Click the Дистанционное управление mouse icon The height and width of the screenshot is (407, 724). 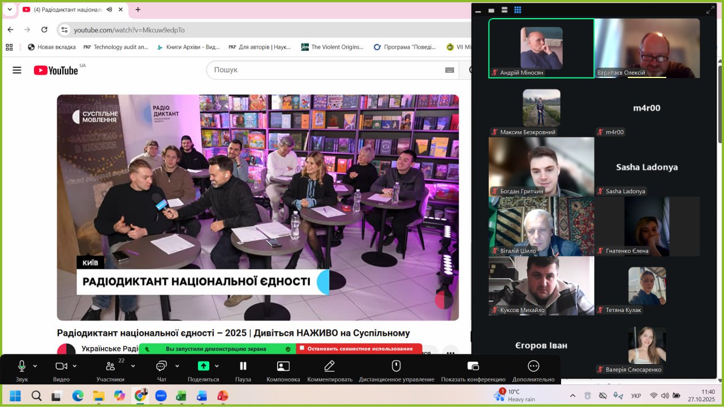pyautogui.click(x=396, y=366)
